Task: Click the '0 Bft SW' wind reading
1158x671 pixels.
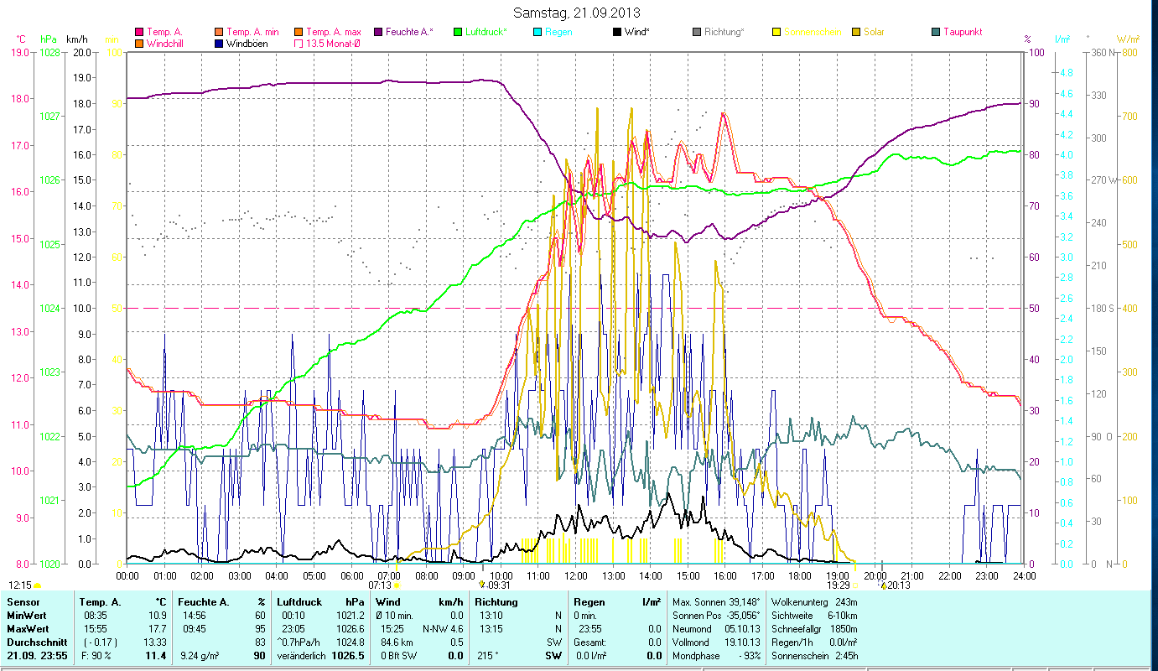Action: tap(399, 655)
